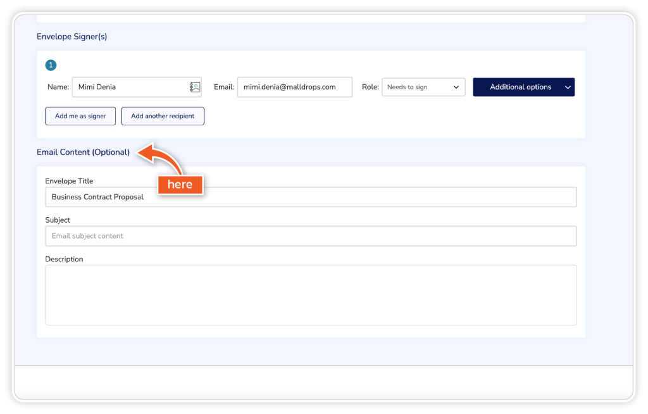Expand the Additional options chevron arrow
The width and height of the screenshot is (648, 414).
coord(567,87)
